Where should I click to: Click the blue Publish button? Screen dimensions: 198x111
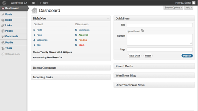[x=187, y=56]
